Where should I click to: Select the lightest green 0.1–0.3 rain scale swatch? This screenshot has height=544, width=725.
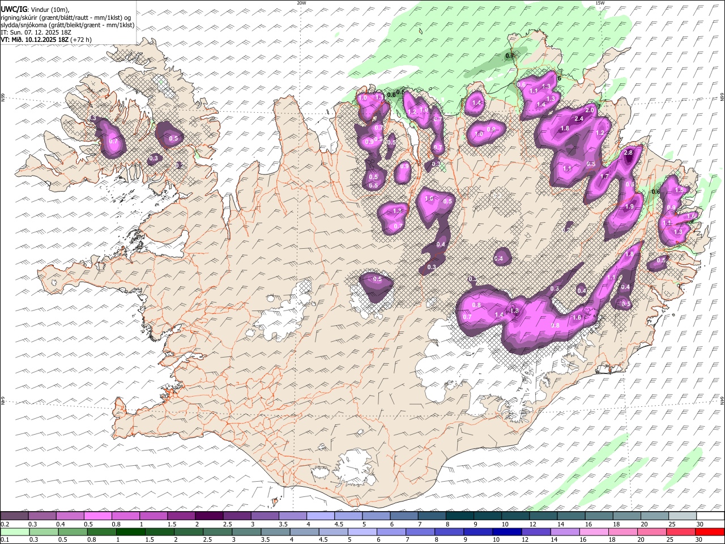coord(15,532)
